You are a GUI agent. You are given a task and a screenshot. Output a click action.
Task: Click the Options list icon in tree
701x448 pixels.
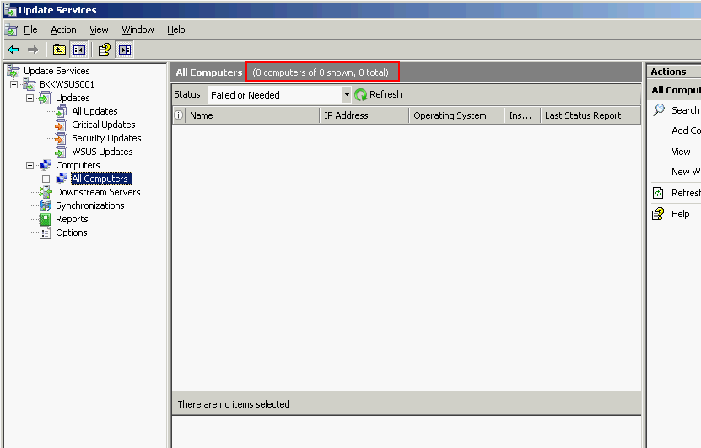pos(46,233)
